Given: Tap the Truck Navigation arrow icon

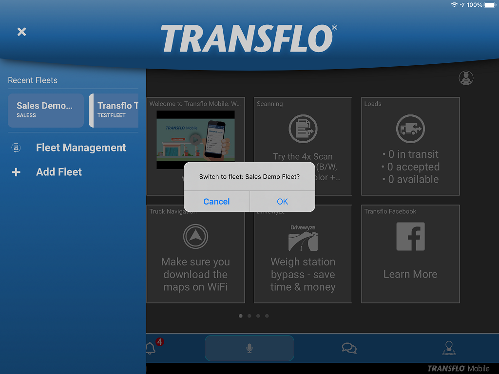Looking at the screenshot, I should [195, 237].
